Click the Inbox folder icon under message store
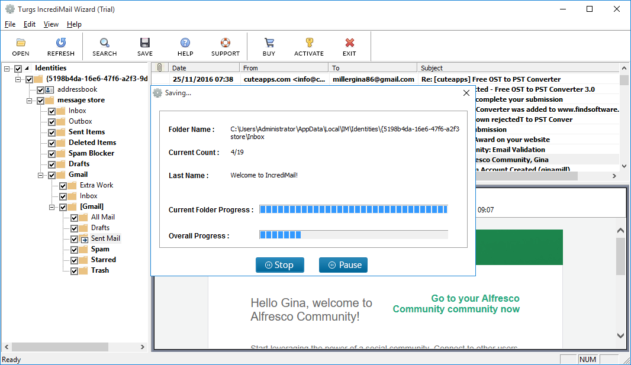 click(x=61, y=111)
